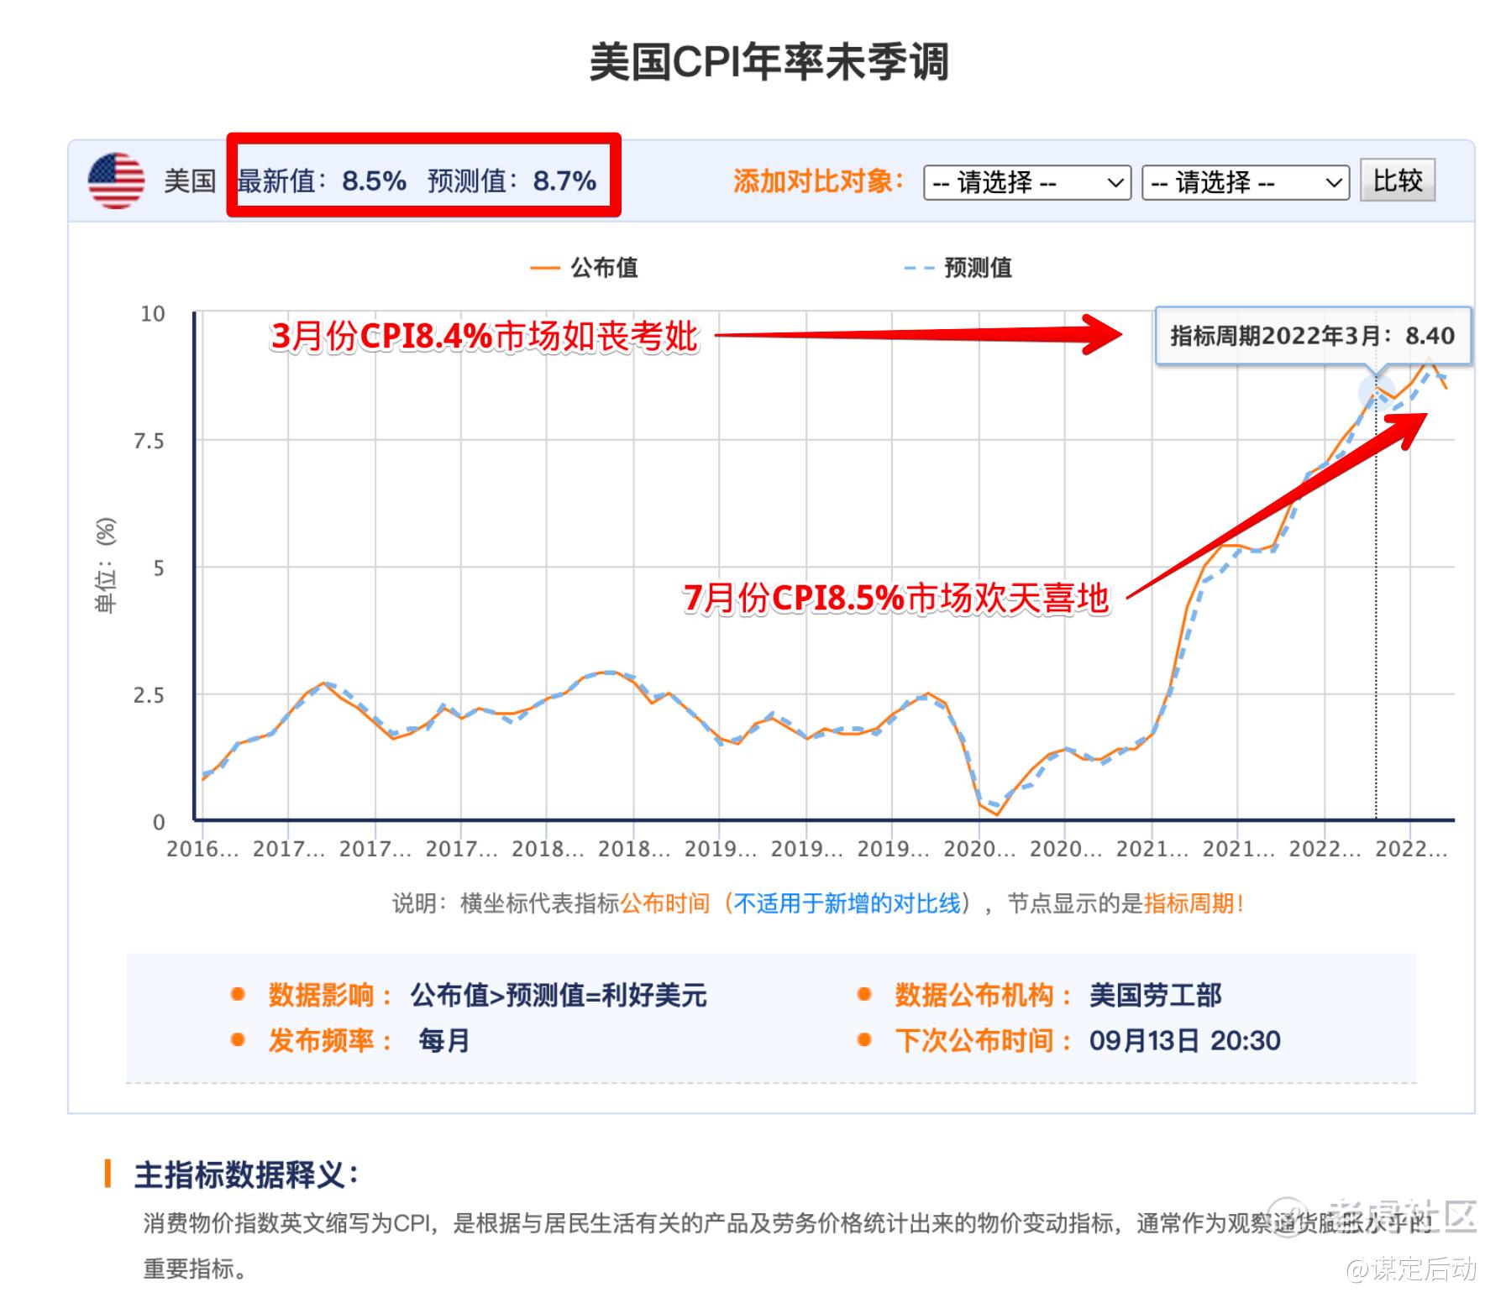
Task: Open the first 请选择 comparison dropdown
Action: 1027,182
